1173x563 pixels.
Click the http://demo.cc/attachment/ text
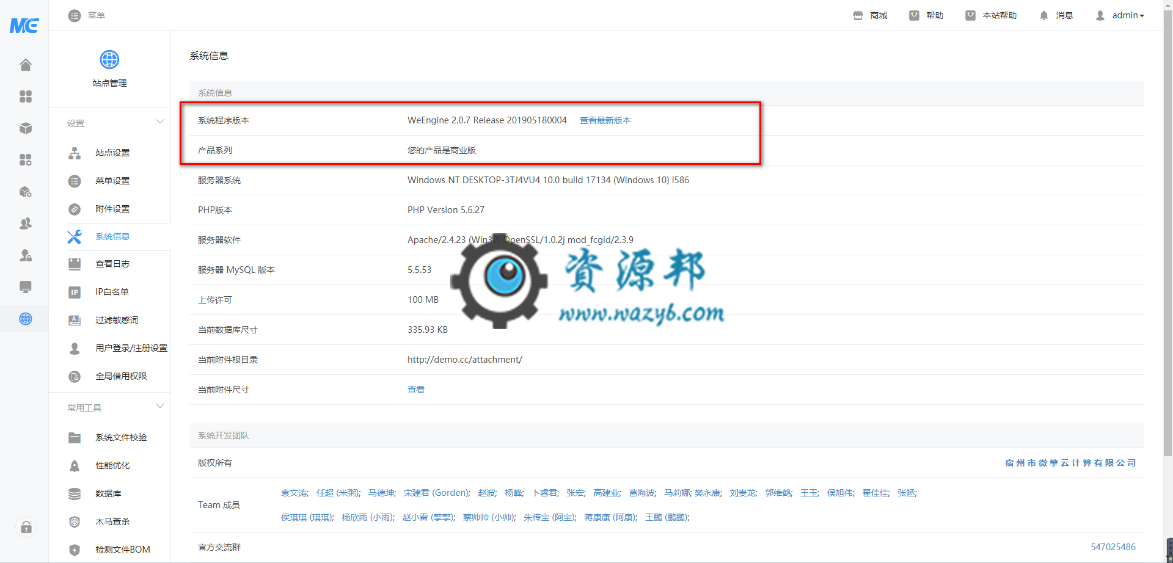click(x=465, y=360)
